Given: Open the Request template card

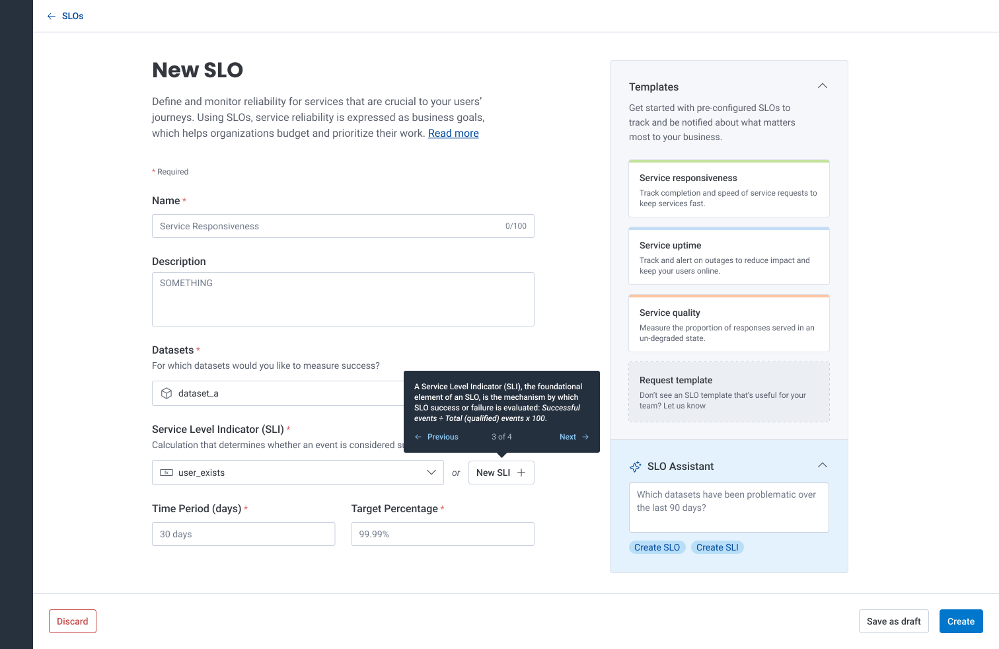Looking at the screenshot, I should (729, 392).
